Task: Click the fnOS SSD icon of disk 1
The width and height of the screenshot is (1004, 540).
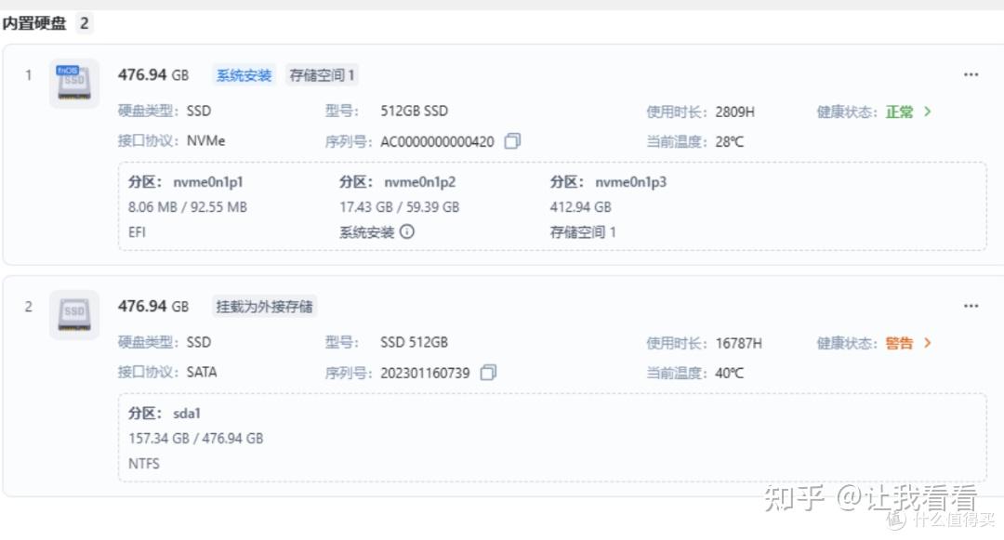Action: tap(74, 83)
